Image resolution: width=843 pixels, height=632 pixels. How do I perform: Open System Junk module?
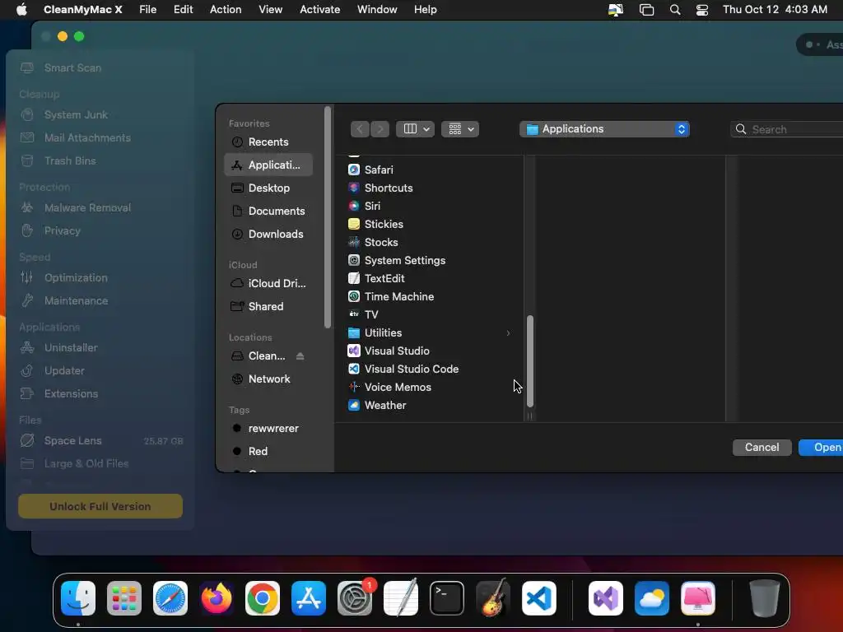coord(100,115)
